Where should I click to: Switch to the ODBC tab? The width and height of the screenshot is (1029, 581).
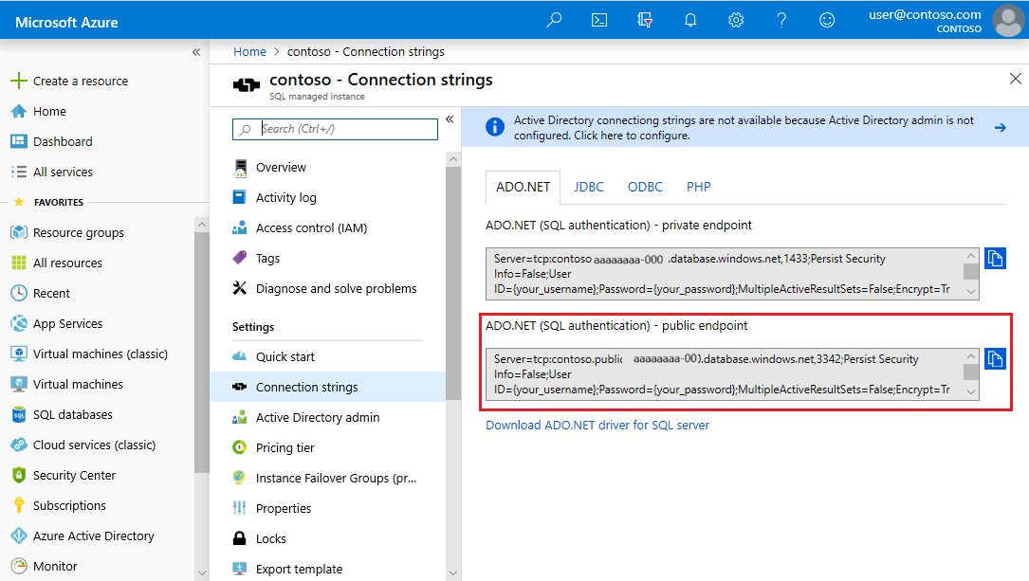click(645, 187)
